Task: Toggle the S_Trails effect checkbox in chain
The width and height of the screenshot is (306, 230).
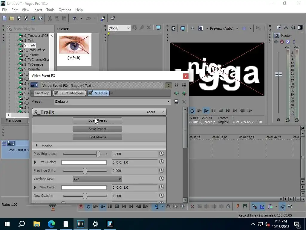Action: click(x=90, y=93)
